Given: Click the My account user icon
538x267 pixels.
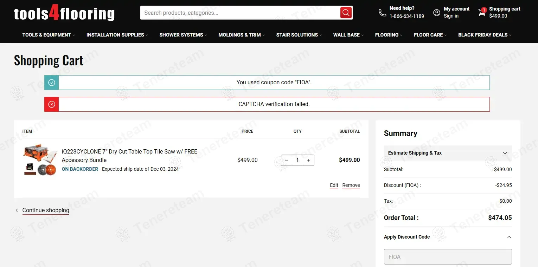Looking at the screenshot, I should tap(437, 13).
